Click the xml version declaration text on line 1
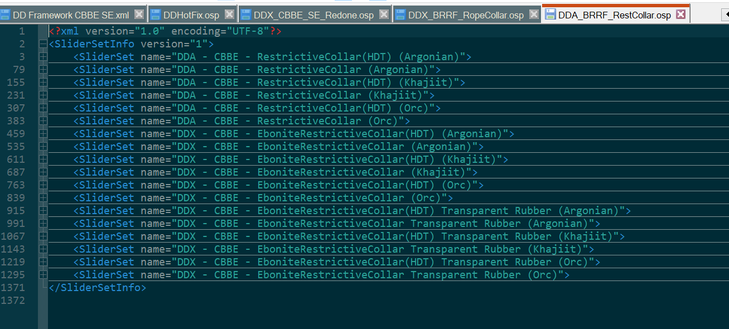Image resolution: width=729 pixels, height=329 pixels. click(x=165, y=31)
